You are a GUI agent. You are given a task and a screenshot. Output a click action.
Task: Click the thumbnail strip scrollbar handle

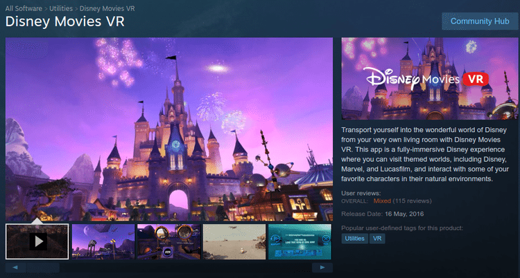click(x=43, y=268)
